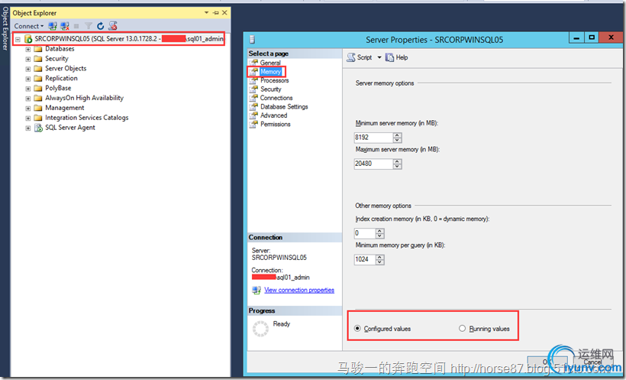Screen dimensions: 626x380
Task: Click the Server Objects folder icon
Action: (x=38, y=68)
